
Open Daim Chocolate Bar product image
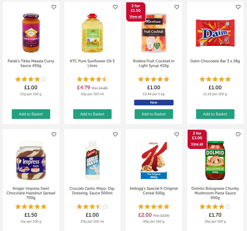215,33
